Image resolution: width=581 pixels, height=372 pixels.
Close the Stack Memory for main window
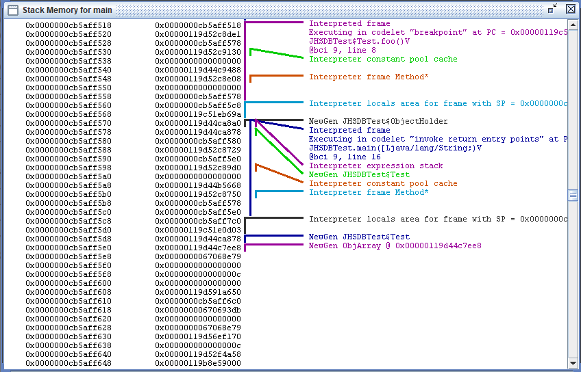[x=570, y=9]
